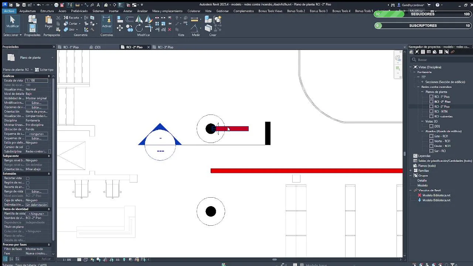Click the Save icon in quick access toolbar
The width and height of the screenshot is (473, 266).
(24, 5)
